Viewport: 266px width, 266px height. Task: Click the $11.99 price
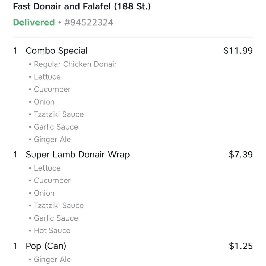[238, 51]
